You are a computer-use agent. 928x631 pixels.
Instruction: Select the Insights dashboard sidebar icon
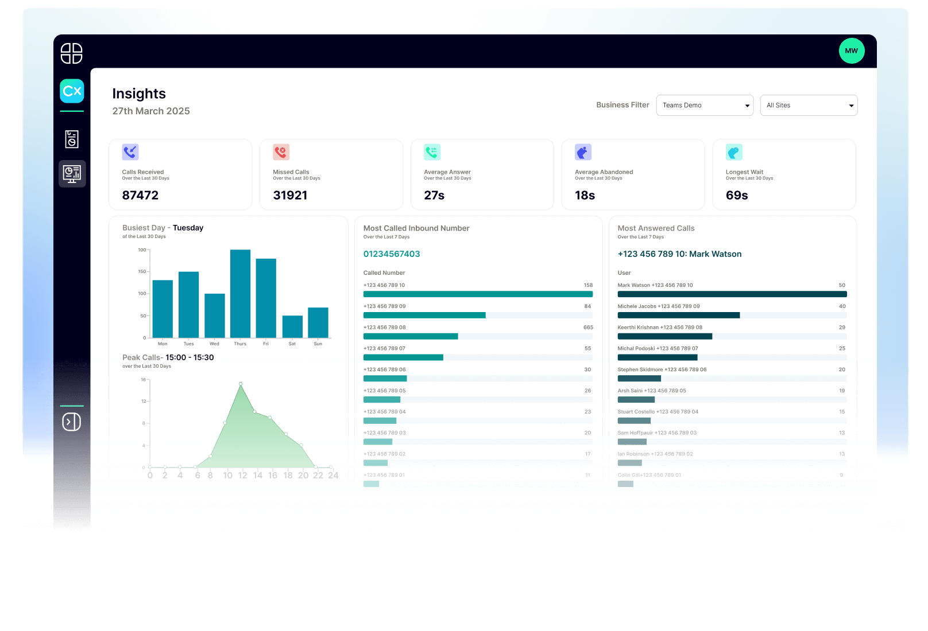pos(72,173)
